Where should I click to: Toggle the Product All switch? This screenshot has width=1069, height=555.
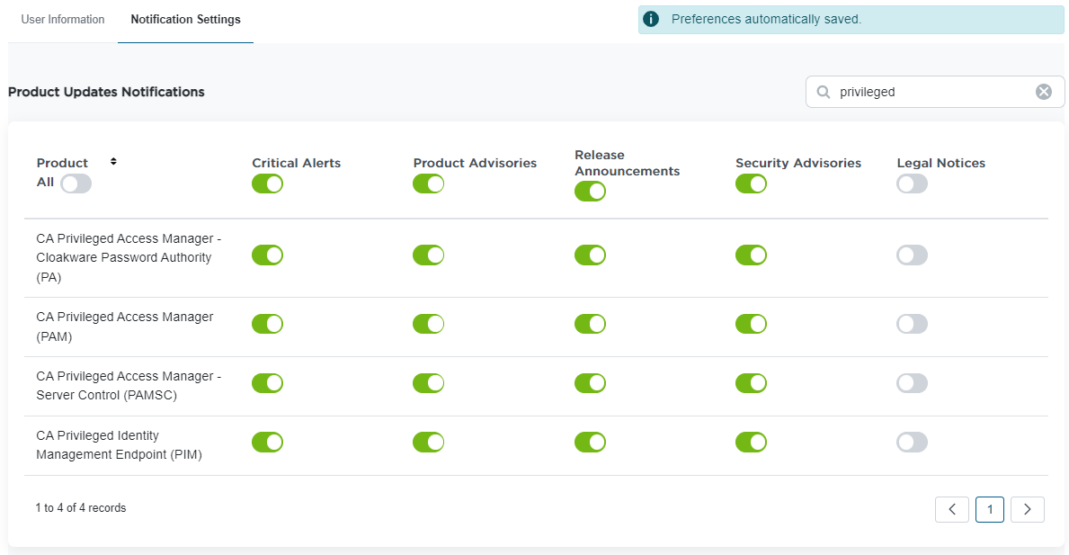(x=76, y=184)
